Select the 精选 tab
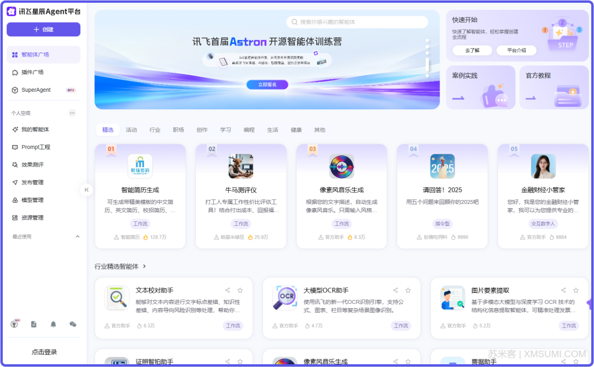The height and width of the screenshot is (367, 594). [108, 130]
